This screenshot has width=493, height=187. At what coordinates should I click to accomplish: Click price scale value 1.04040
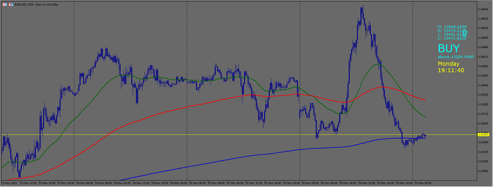pos(483,85)
